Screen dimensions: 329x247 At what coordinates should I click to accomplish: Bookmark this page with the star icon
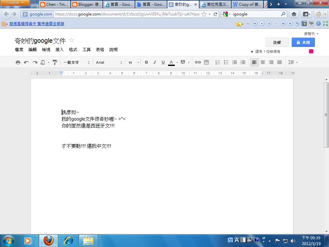204,14
